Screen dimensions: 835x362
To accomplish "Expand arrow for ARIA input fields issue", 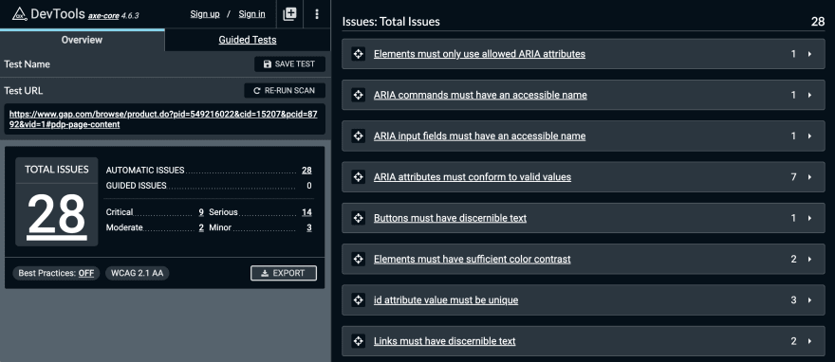I will coord(809,136).
